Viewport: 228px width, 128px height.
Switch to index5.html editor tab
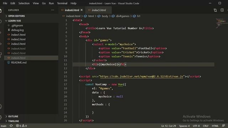(x=99, y=10)
